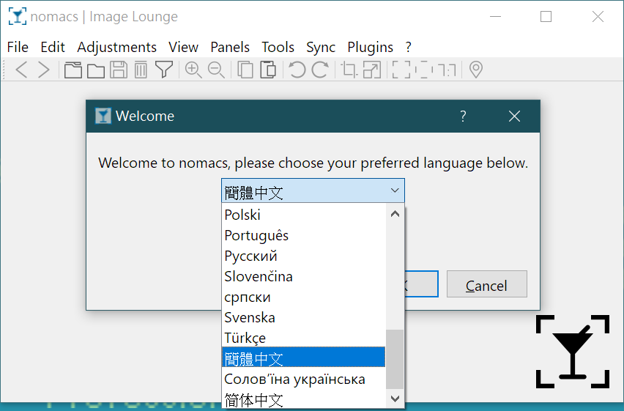The height and width of the screenshot is (411, 624).
Task: Click the language list scrollbar up arrow
Action: [x=395, y=214]
